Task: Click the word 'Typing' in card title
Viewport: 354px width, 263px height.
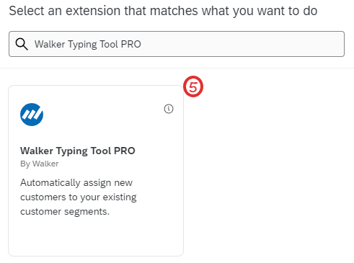Action: pyautogui.click(x=72, y=151)
